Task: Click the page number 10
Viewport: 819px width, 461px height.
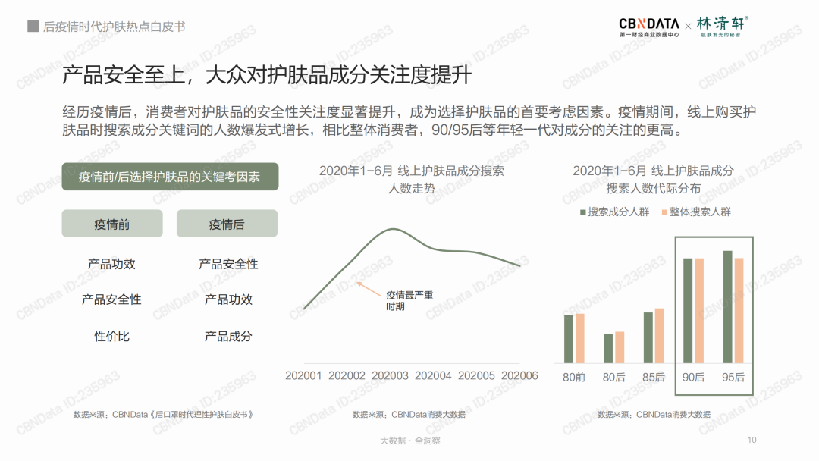Action: click(752, 440)
